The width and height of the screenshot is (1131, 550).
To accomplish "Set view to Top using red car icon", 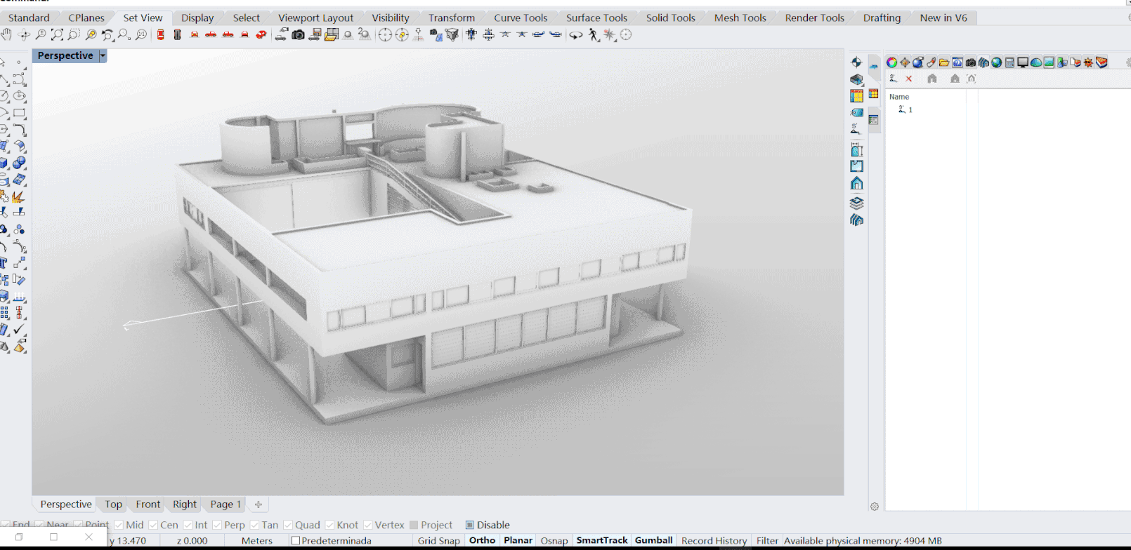I will tap(160, 34).
